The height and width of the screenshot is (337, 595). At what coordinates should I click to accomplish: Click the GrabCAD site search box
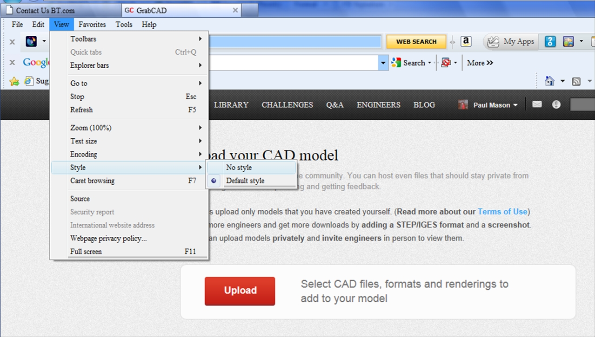pos(582,105)
